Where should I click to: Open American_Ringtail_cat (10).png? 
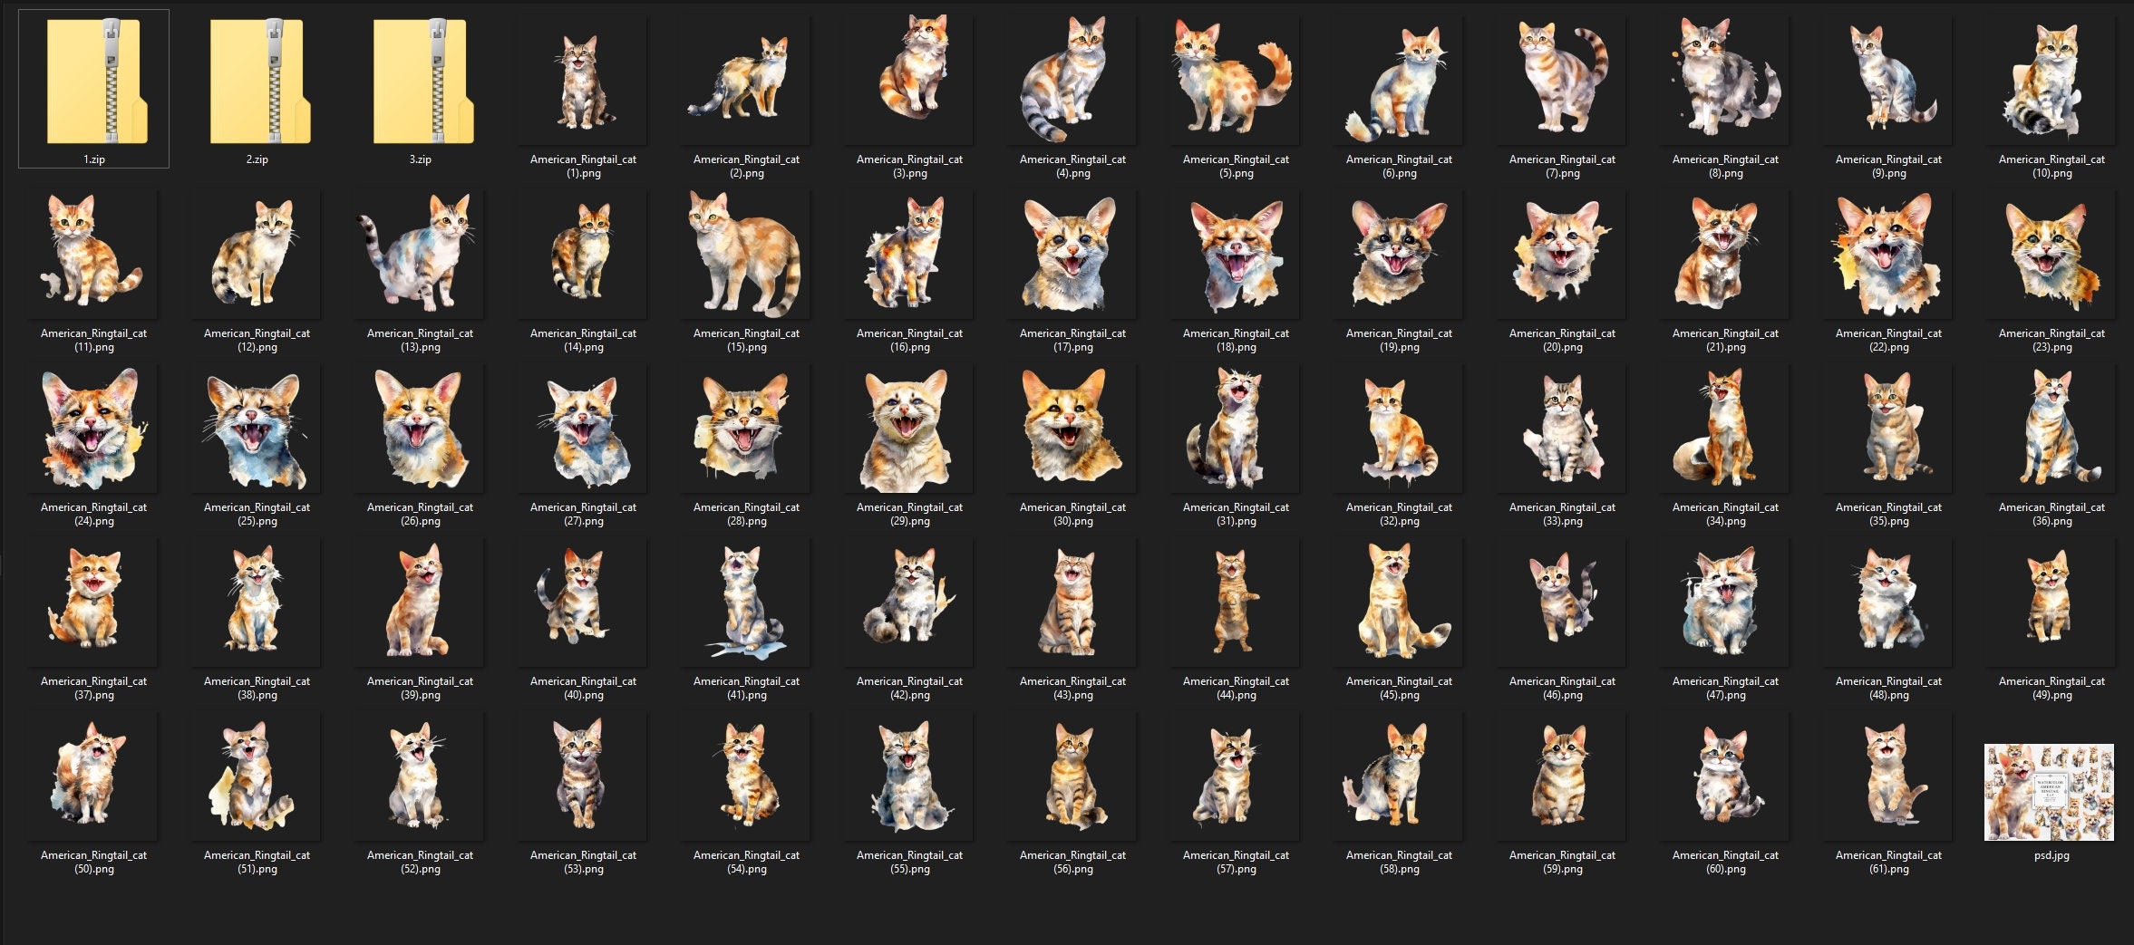[2049, 82]
